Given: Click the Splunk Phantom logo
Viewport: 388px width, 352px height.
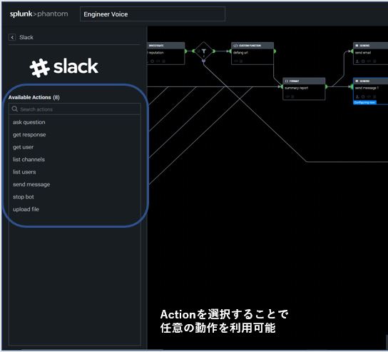Looking at the screenshot, I should click(x=39, y=14).
